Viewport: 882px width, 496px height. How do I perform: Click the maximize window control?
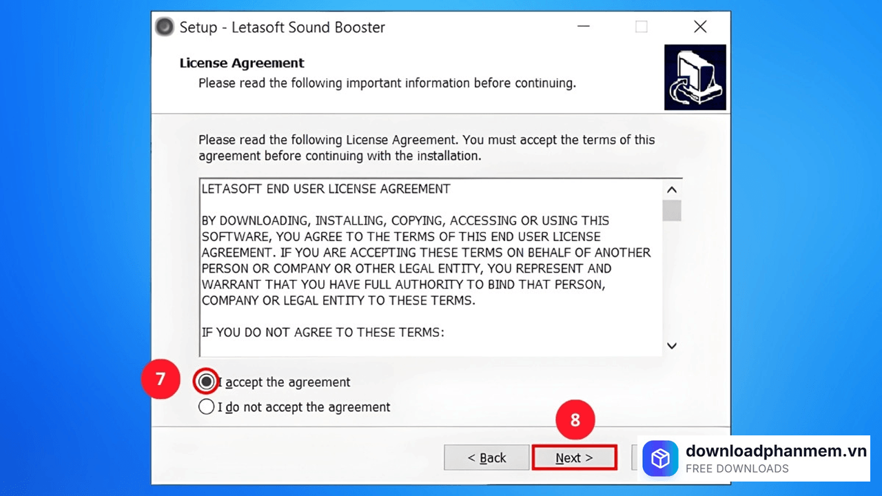(x=641, y=26)
